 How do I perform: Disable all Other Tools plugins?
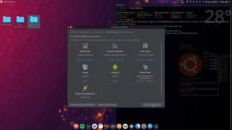coord(150,81)
